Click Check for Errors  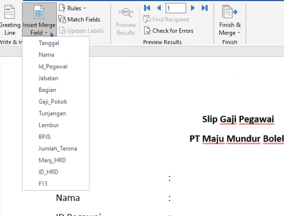[168, 31]
